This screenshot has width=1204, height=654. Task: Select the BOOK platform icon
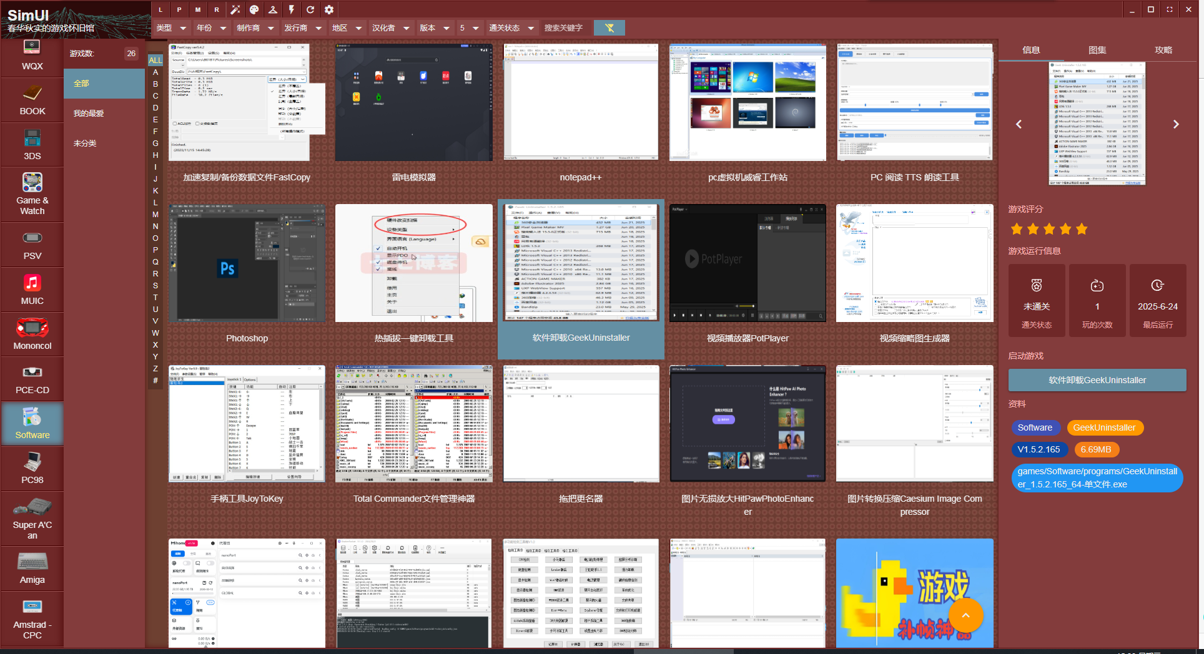pyautogui.click(x=32, y=100)
